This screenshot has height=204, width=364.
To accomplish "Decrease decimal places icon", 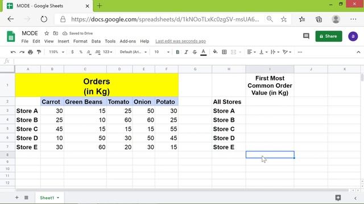I will click(x=89, y=52).
